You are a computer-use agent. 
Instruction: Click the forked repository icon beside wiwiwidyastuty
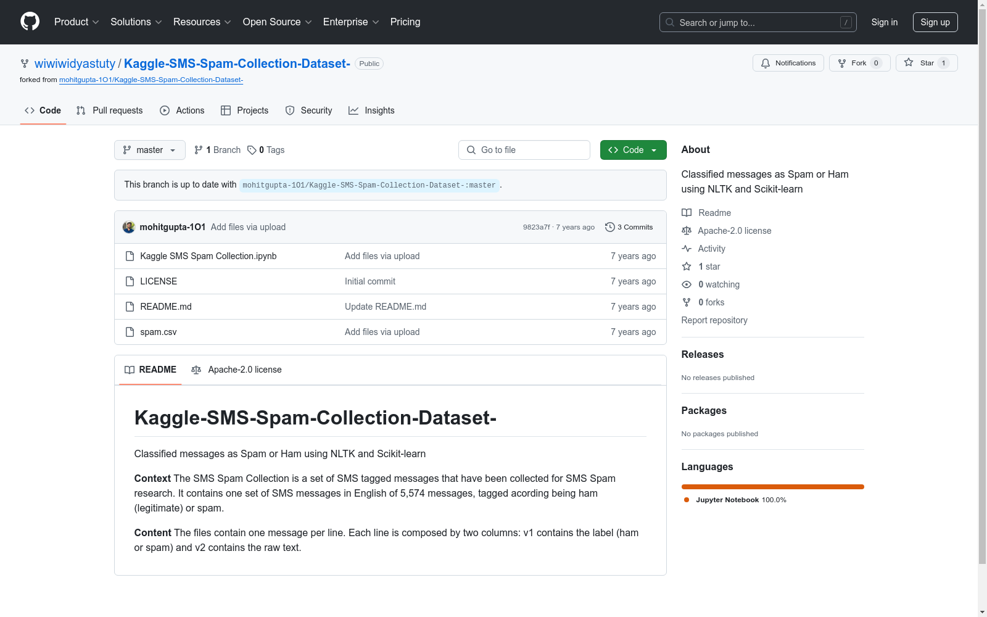[x=25, y=64]
